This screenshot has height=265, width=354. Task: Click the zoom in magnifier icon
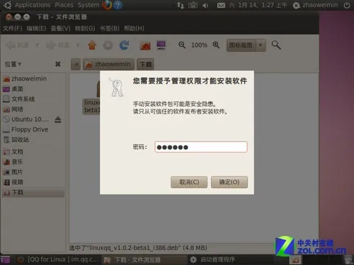[216, 45]
